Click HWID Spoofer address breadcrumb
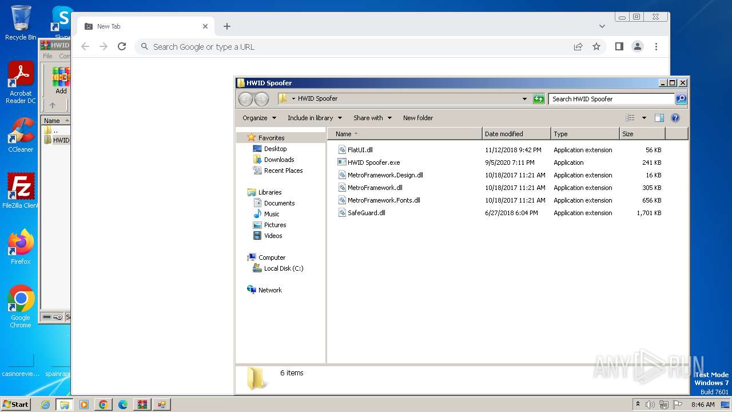Viewport: 732px width, 412px height. [317, 98]
